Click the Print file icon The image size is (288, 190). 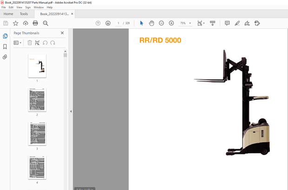[35, 23]
